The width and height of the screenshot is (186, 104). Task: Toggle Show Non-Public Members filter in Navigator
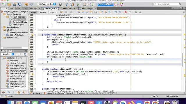[x=19, y=92]
